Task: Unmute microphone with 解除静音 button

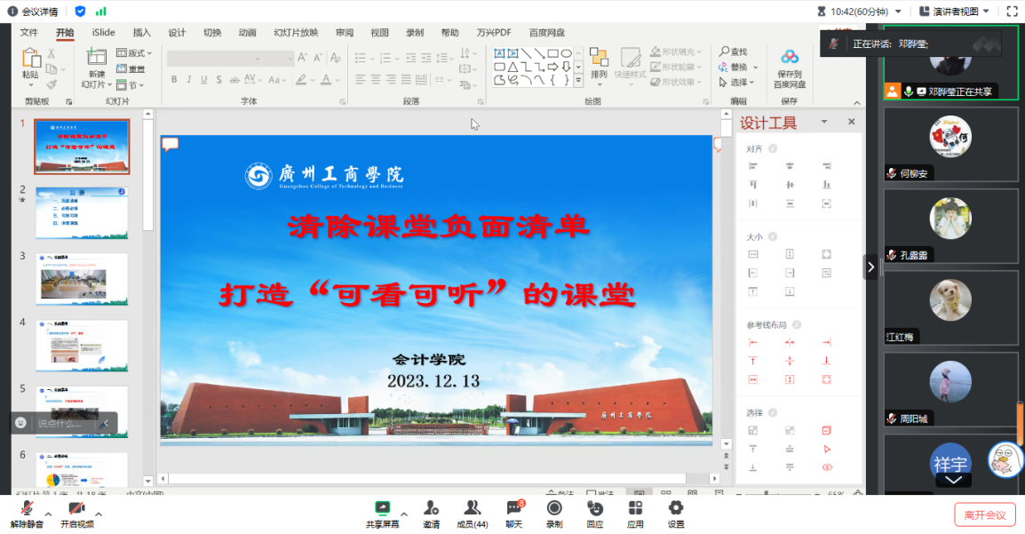Action: 27,509
